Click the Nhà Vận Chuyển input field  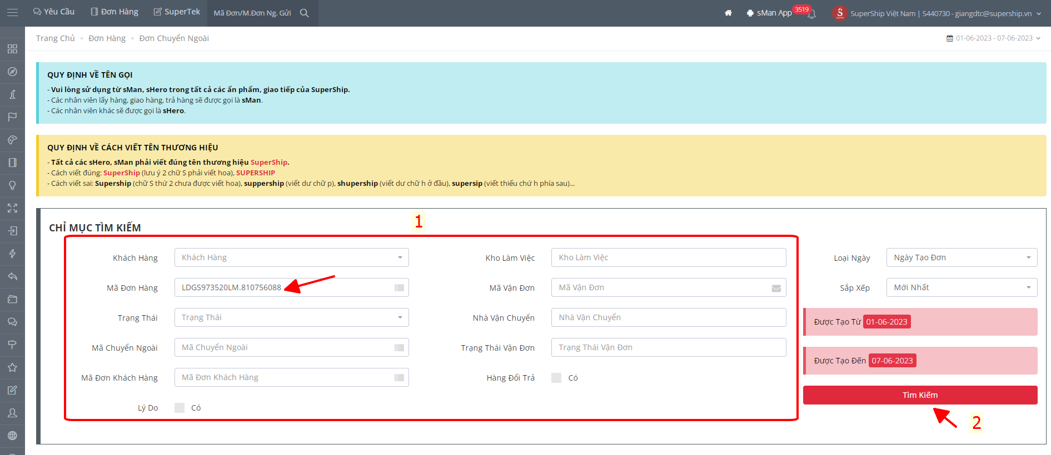pos(669,317)
